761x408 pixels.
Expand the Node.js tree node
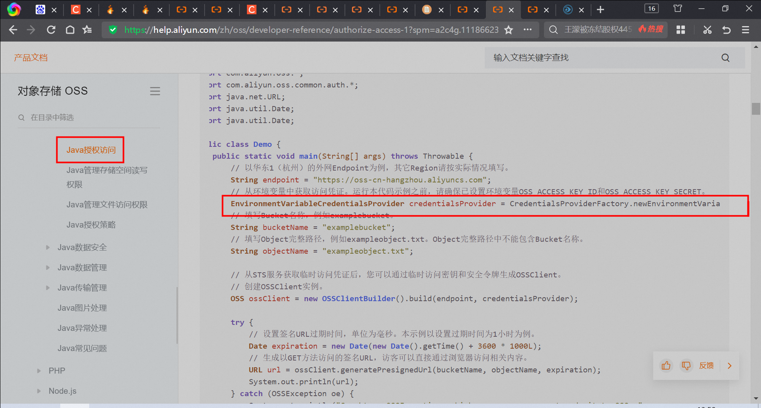(39, 391)
